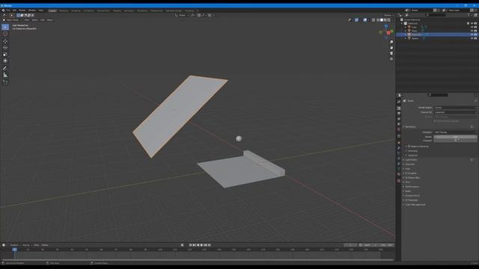Open timeline Marker menu

[45, 245]
